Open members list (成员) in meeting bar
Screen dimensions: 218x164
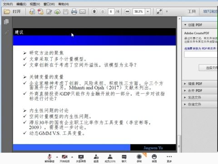point(110,159)
